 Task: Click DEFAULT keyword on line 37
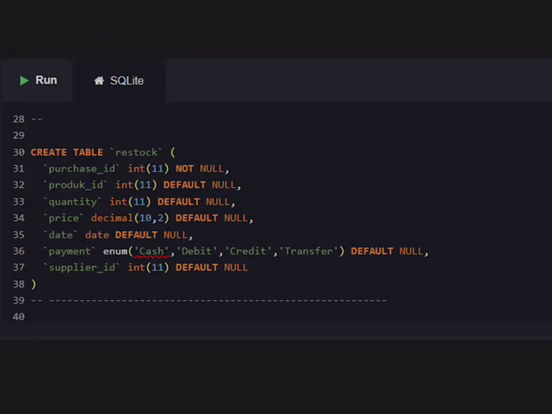click(197, 268)
